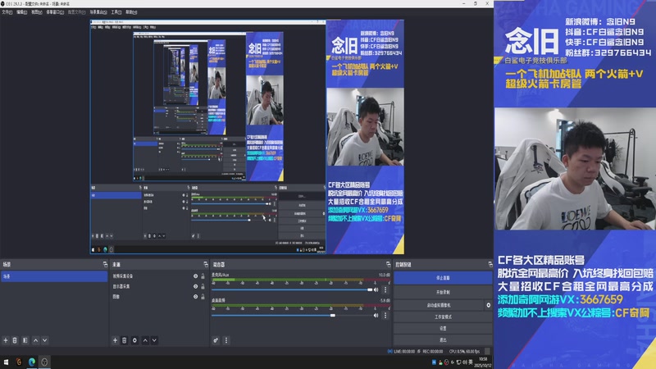Click the REC timer in status bar
Screen dimensions: 656x369
pyautogui.click(x=433, y=352)
